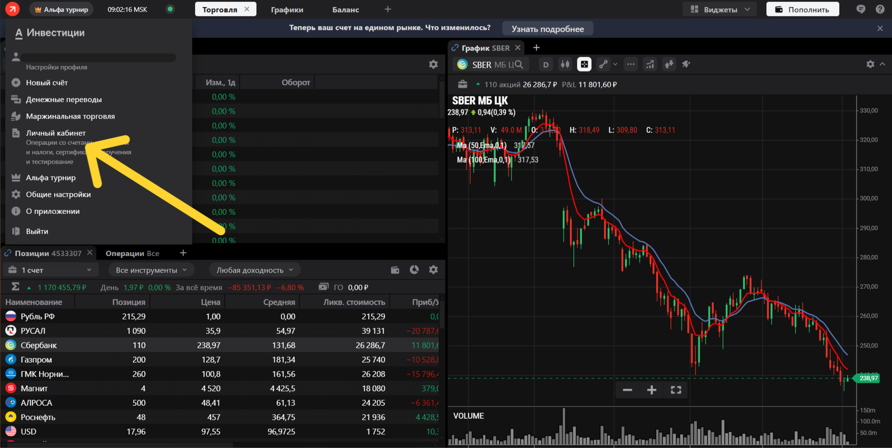Click the green connection status indicator
Viewport: 892px width, 448px height.
click(170, 9)
